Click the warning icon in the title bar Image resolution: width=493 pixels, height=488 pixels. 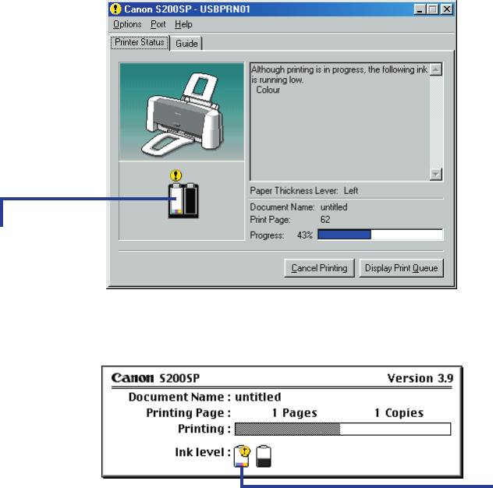(x=115, y=9)
